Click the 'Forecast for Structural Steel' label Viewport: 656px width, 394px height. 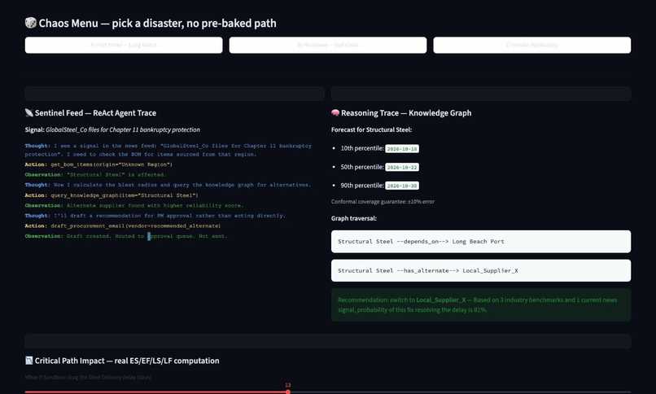pos(371,129)
